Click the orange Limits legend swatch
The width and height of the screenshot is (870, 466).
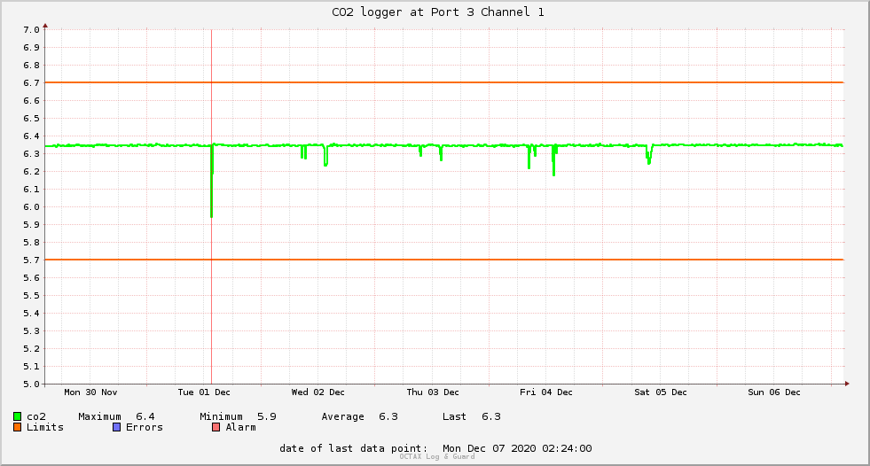[x=17, y=427]
